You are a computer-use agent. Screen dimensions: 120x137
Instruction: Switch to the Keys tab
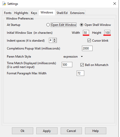click(x=34, y=13)
